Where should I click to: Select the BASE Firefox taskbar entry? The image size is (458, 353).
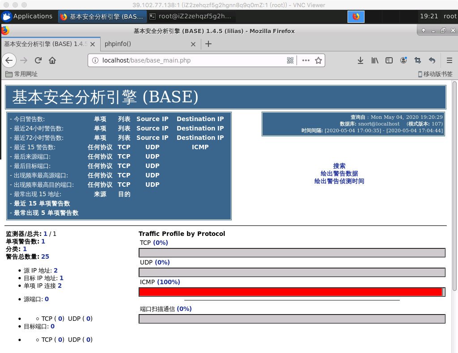tap(102, 17)
